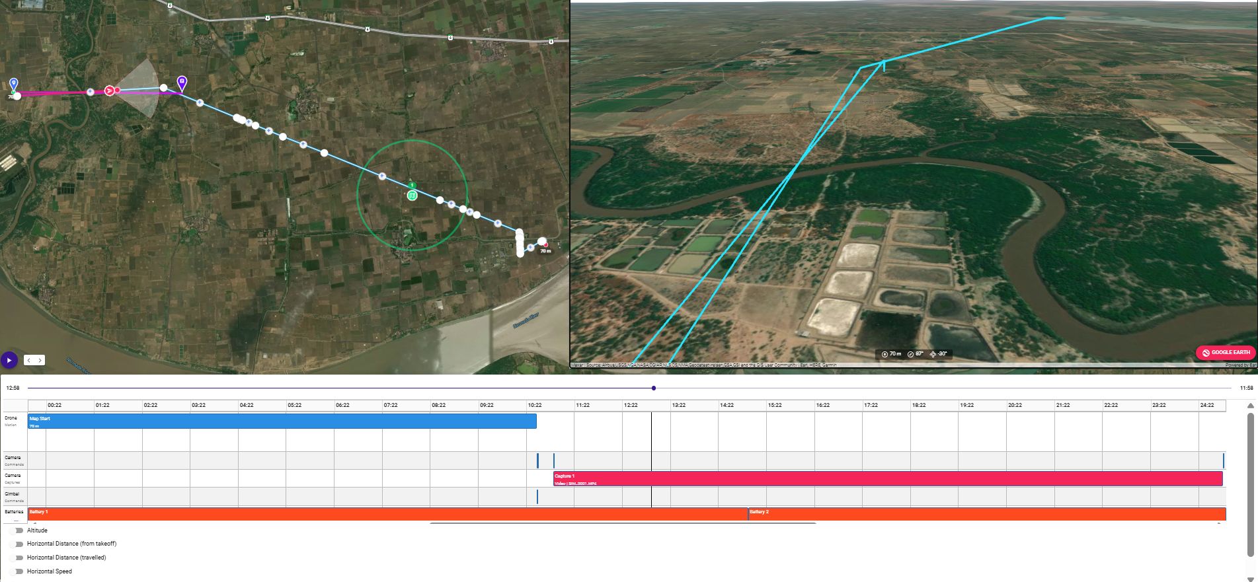Click the waypoint just left of the home pin
This screenshot has height=582, width=1258.
point(163,87)
